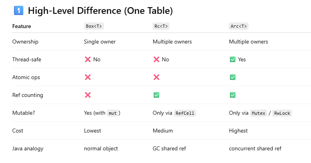311x163 pixels.
Task: Click the mut inline code keyword
Action: 113,113
